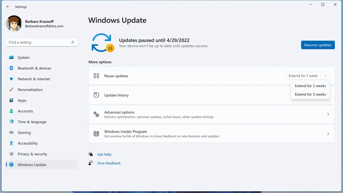343x193 pixels.
Task: Click the Accounts person icon
Action: point(12,111)
